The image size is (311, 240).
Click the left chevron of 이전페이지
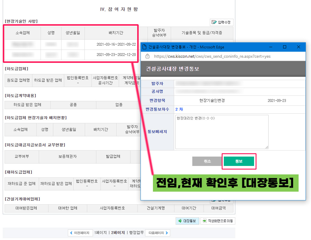point(71,233)
